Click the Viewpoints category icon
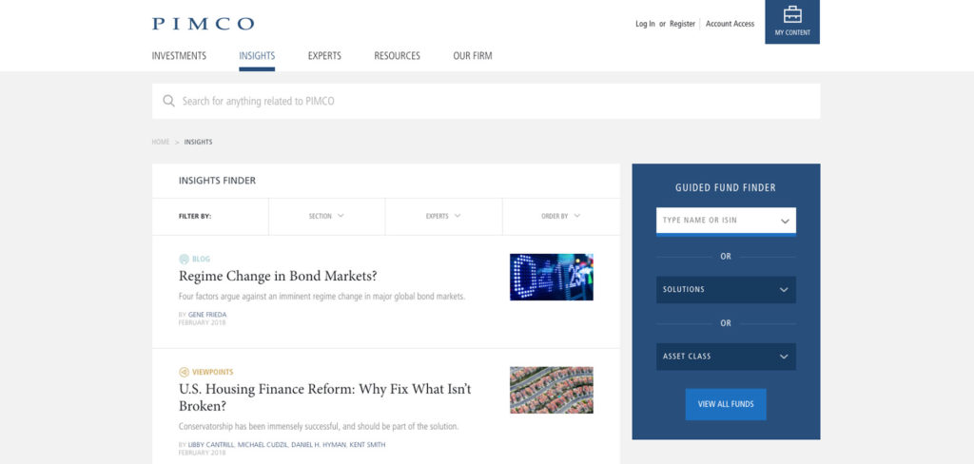The height and width of the screenshot is (464, 974). (x=184, y=372)
